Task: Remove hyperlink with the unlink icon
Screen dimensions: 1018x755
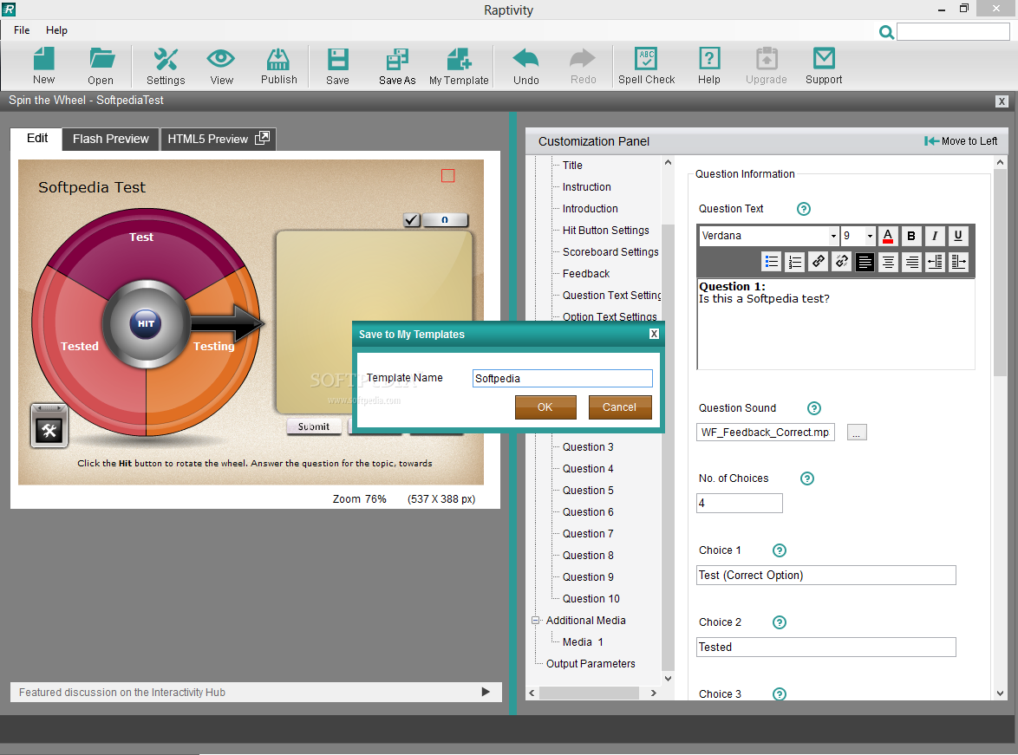Action: pos(841,262)
